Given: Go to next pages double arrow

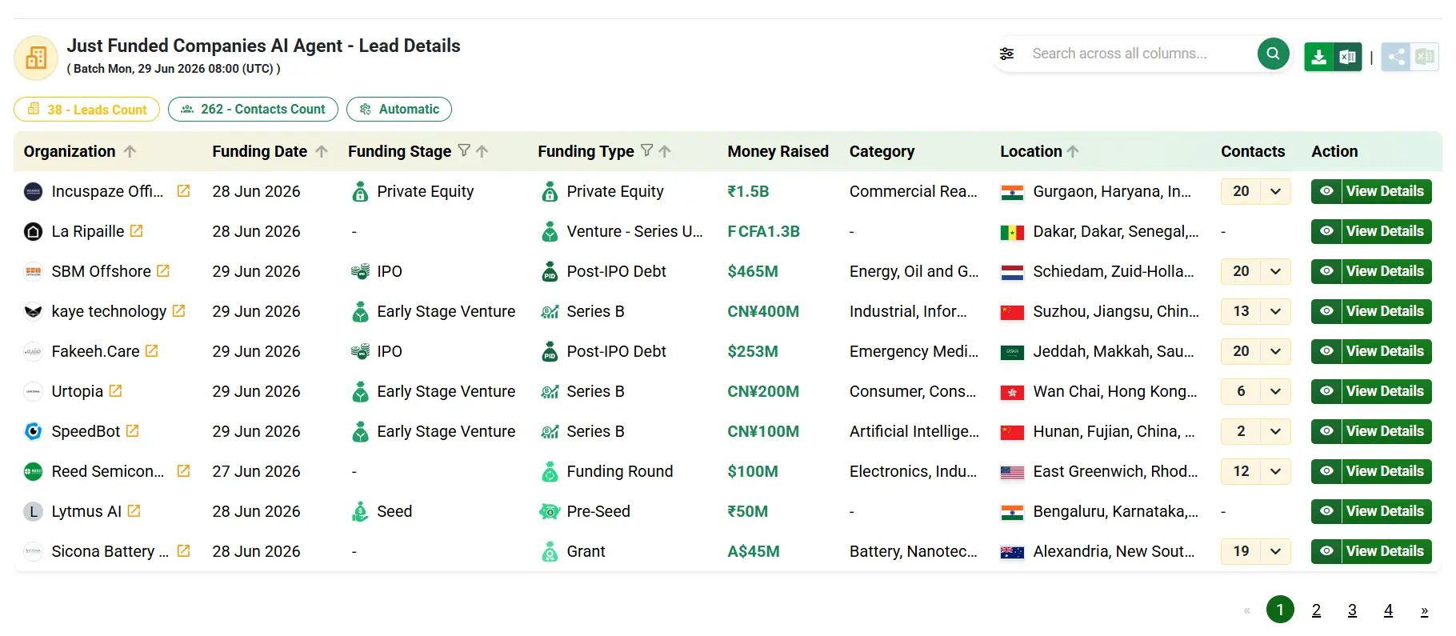Looking at the screenshot, I should (1424, 610).
